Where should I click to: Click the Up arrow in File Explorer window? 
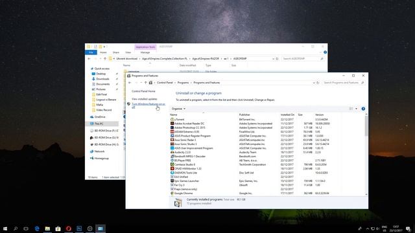pos(105,59)
